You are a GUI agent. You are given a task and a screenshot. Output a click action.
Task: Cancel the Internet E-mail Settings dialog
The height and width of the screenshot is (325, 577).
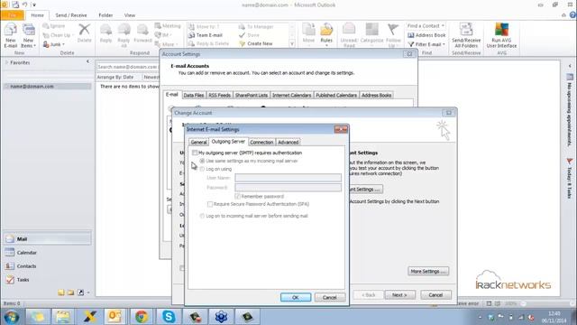click(329, 297)
